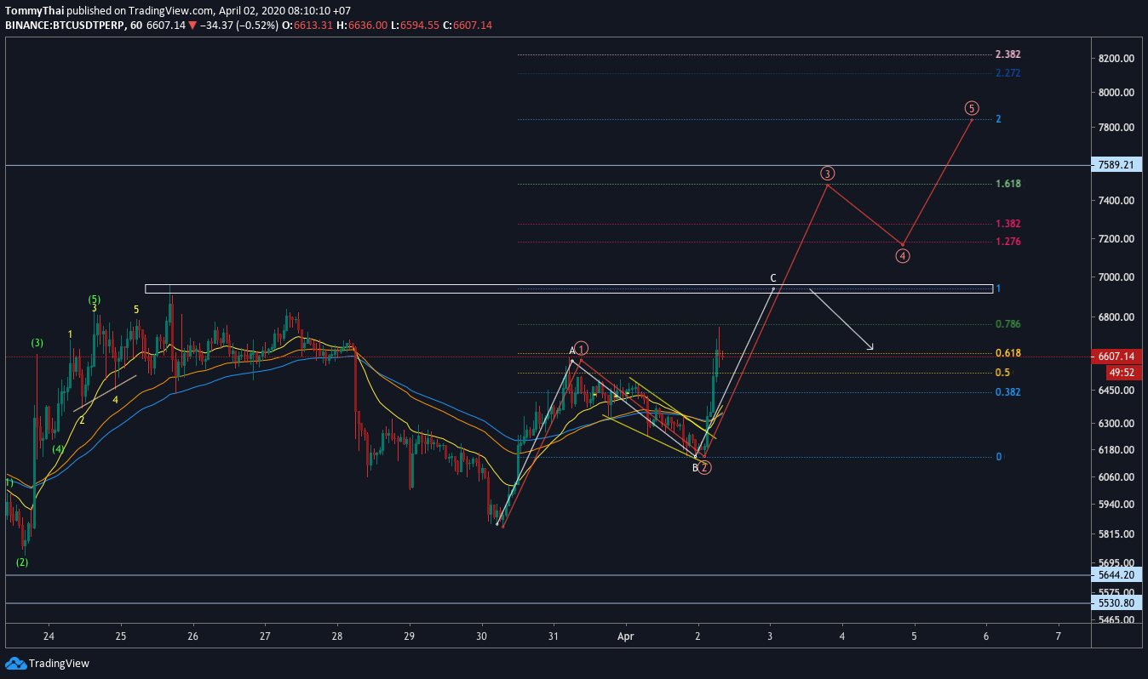This screenshot has height=679, width=1148.
Task: Select the wave C label
Action: click(773, 278)
